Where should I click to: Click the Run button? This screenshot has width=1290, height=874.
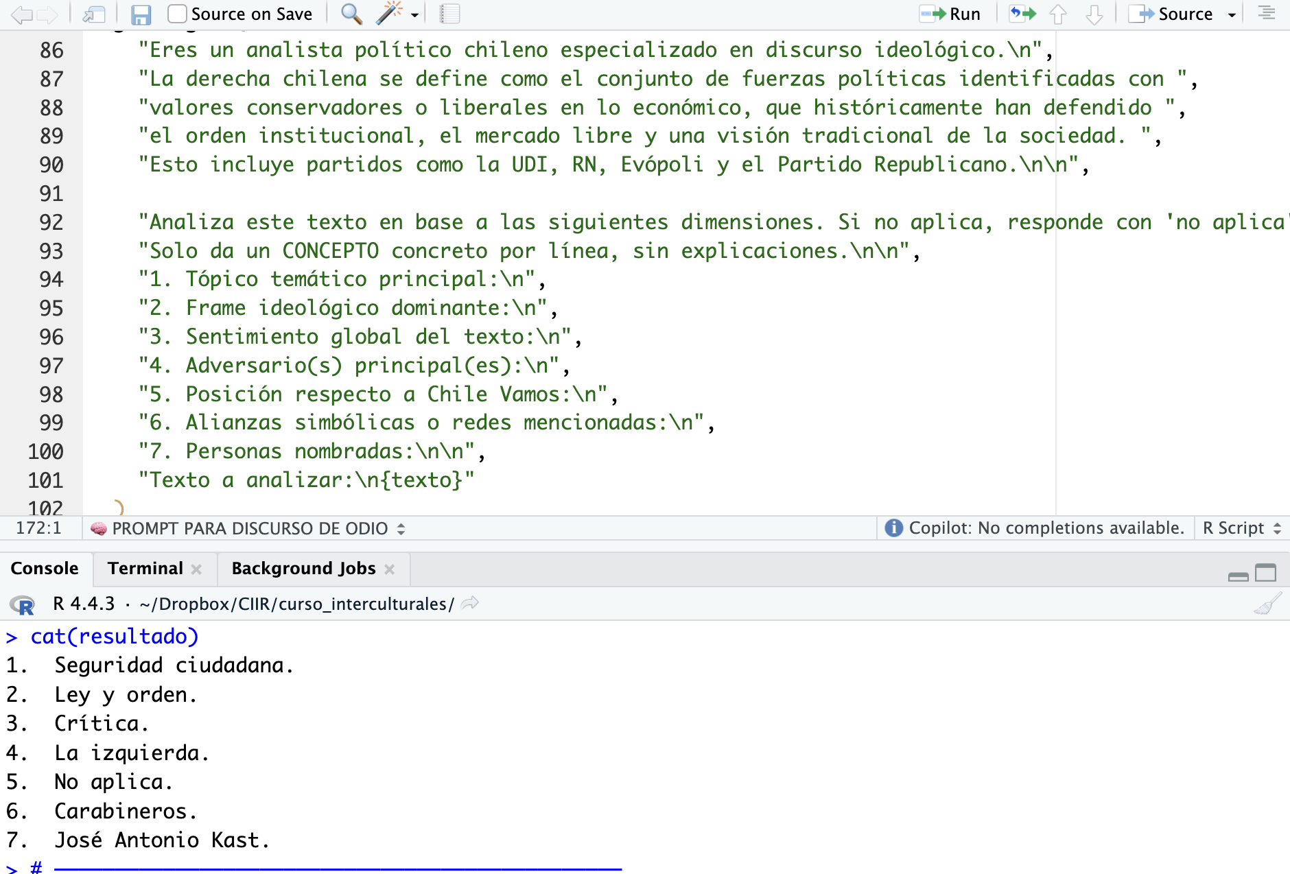pyautogui.click(x=951, y=14)
